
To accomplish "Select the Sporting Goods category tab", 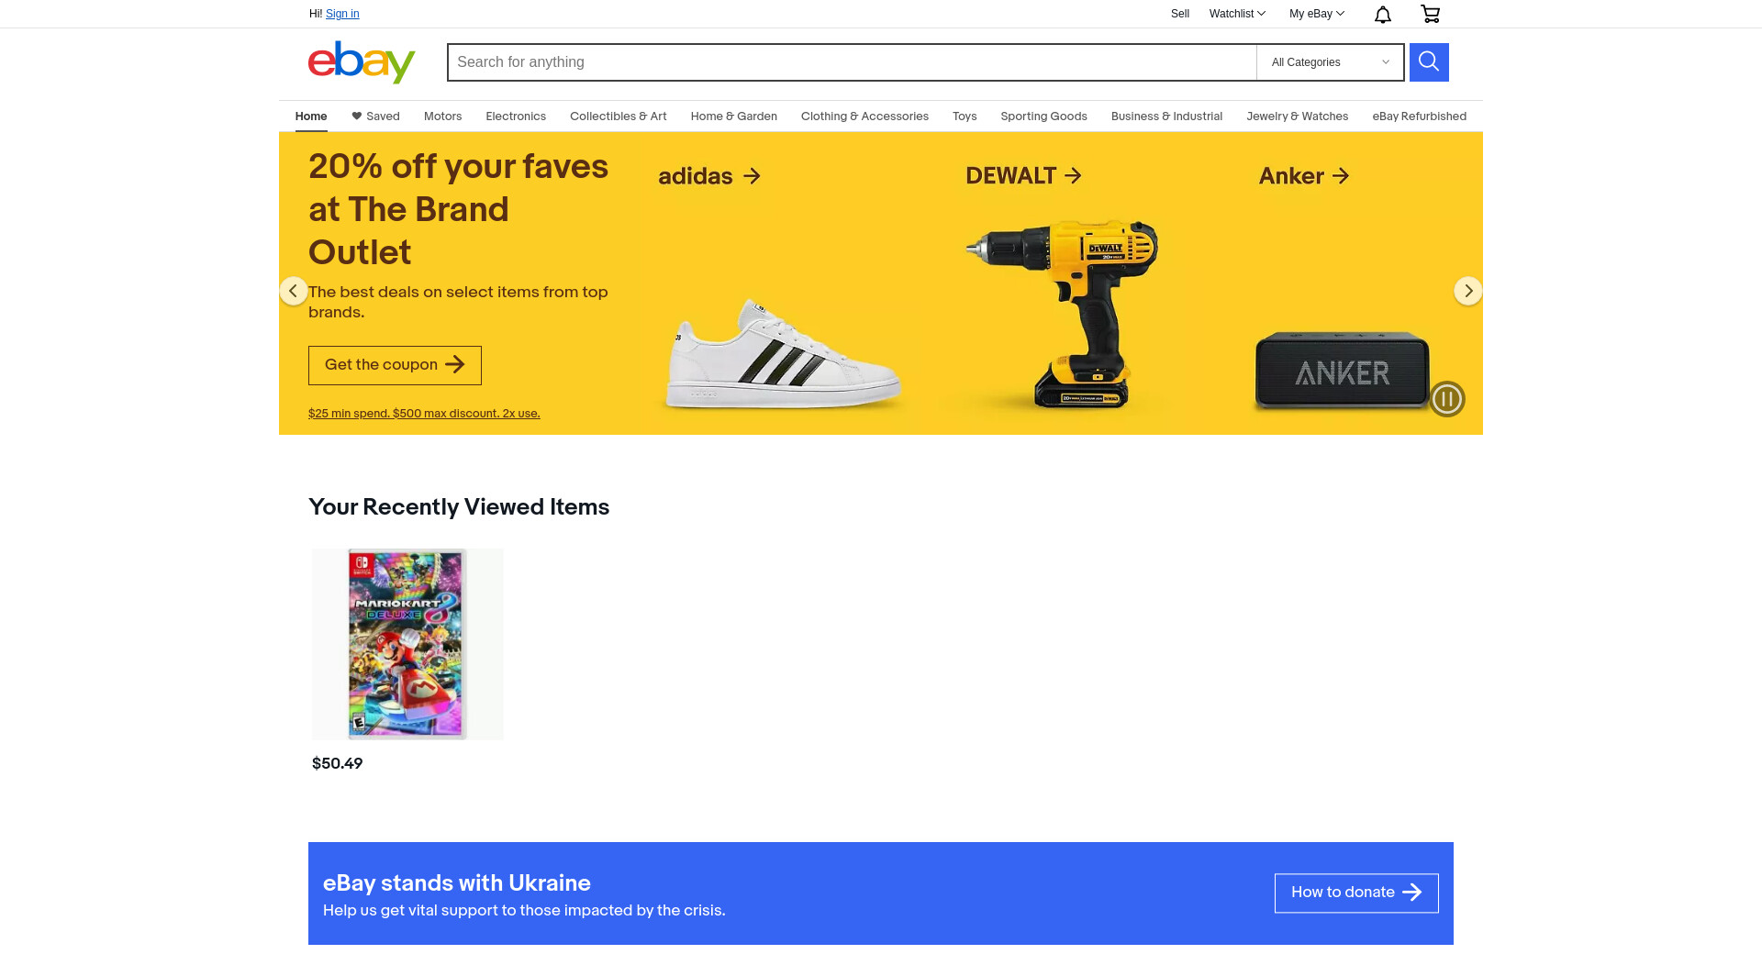I will [1043, 116].
